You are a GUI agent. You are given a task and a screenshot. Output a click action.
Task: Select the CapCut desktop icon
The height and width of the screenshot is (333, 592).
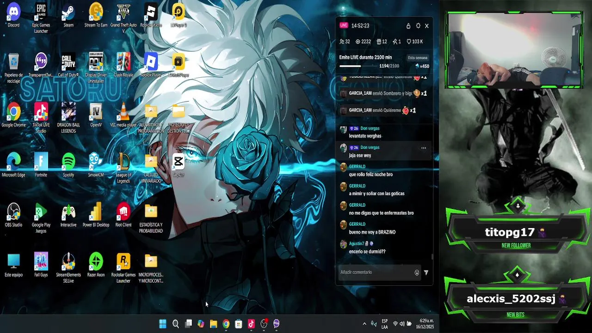click(178, 166)
